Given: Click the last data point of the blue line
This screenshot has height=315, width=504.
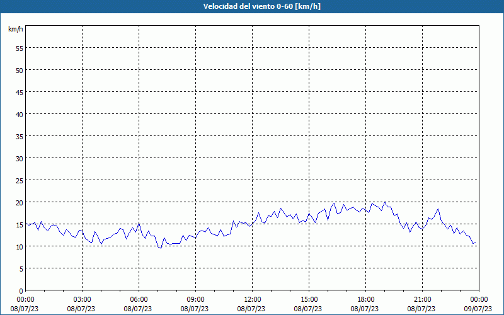Looking at the screenshot, I should [476, 242].
